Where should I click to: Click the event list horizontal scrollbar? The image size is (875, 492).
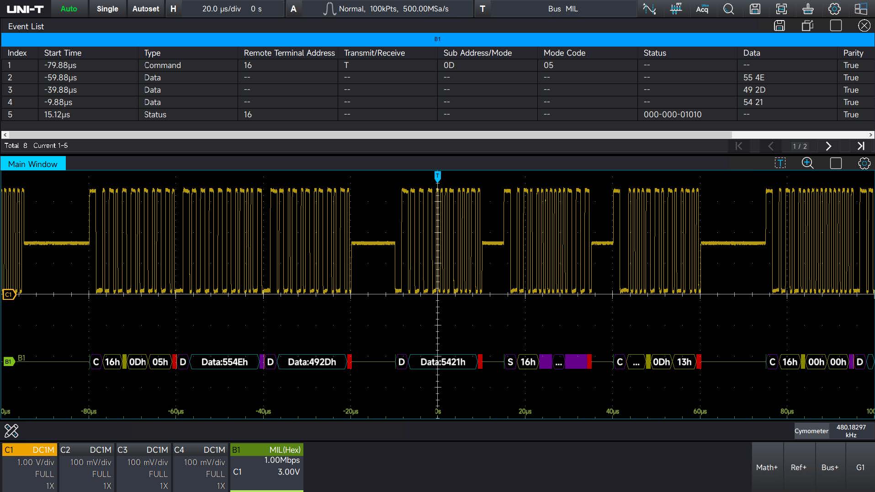pos(370,135)
